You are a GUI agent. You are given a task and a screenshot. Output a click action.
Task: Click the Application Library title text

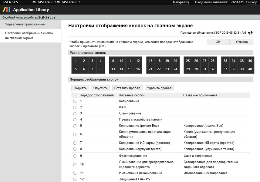pos(31,10)
